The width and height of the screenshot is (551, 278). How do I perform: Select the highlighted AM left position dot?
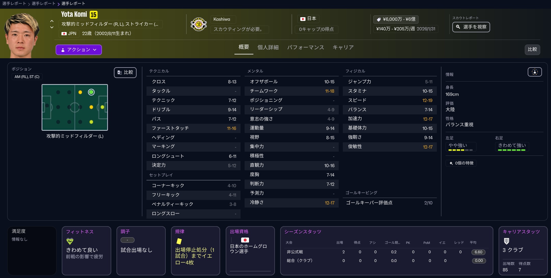coord(91,92)
